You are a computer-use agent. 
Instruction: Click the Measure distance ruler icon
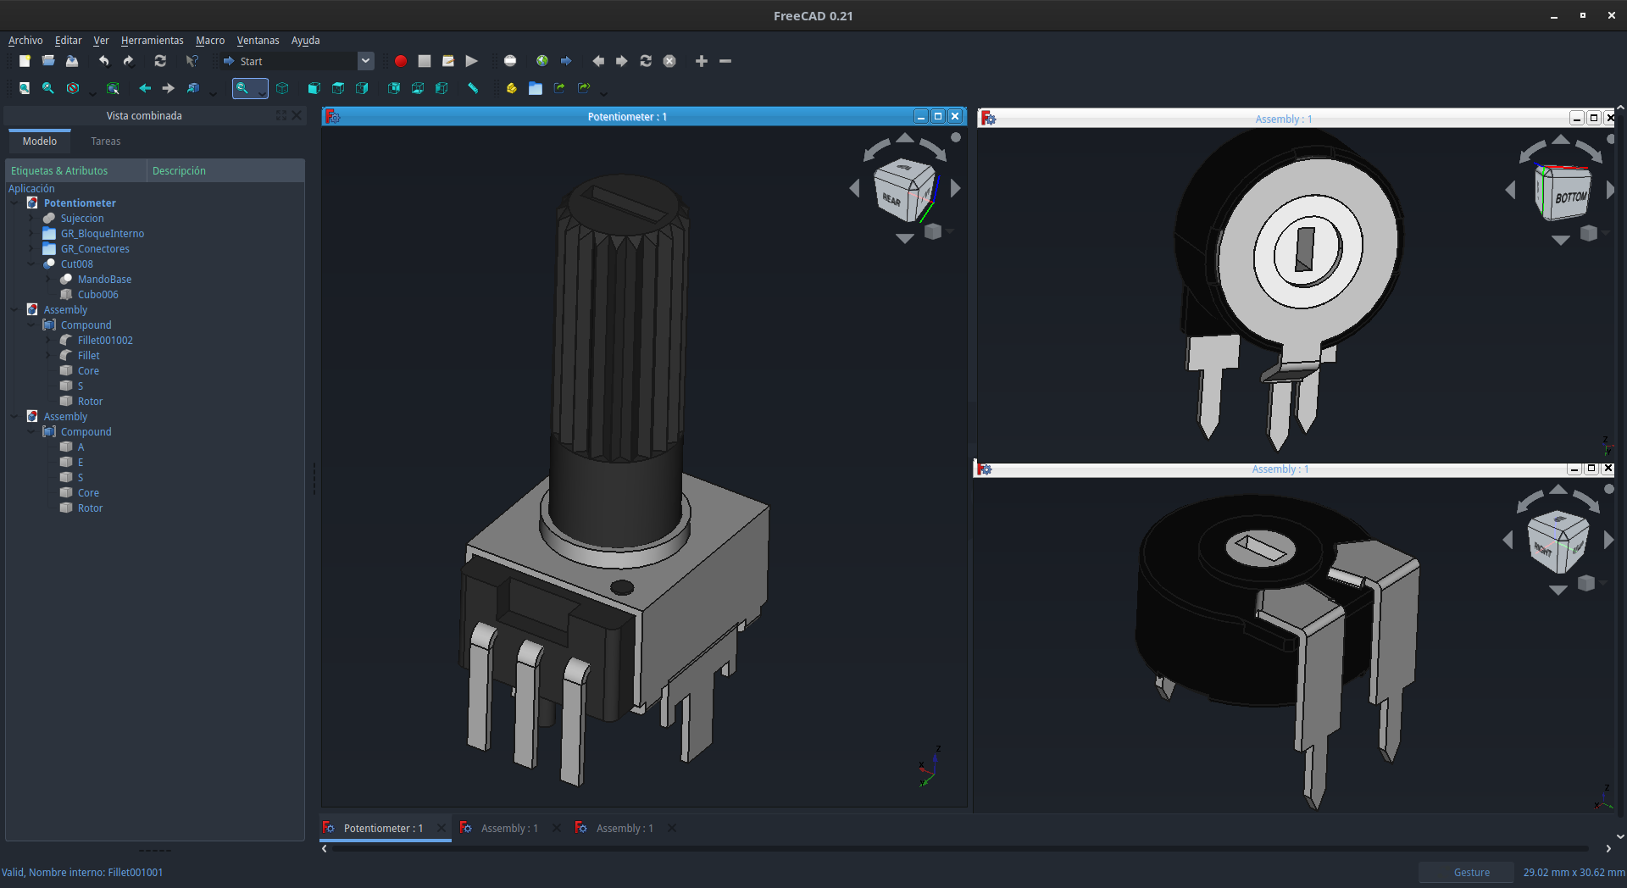pos(473,88)
